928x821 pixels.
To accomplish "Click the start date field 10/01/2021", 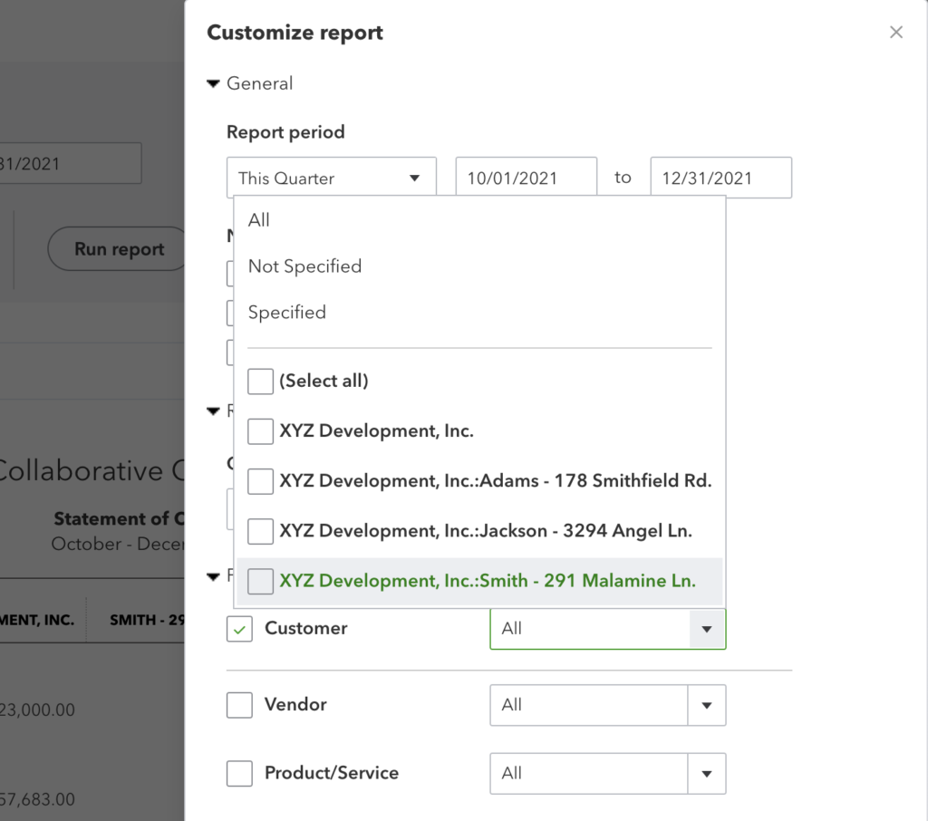I will pos(526,178).
